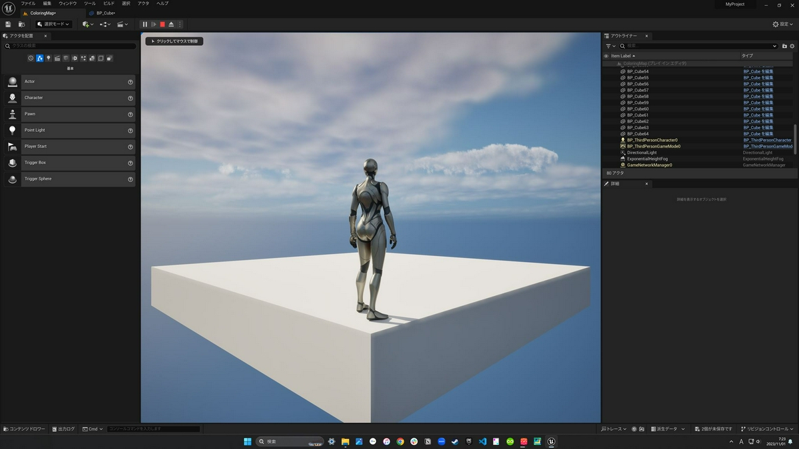
Task: Open the Cmd console type dropdown
Action: [x=93, y=429]
